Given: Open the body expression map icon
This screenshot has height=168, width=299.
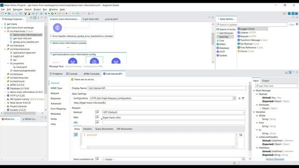Looking at the screenshot, I should pos(241,135).
